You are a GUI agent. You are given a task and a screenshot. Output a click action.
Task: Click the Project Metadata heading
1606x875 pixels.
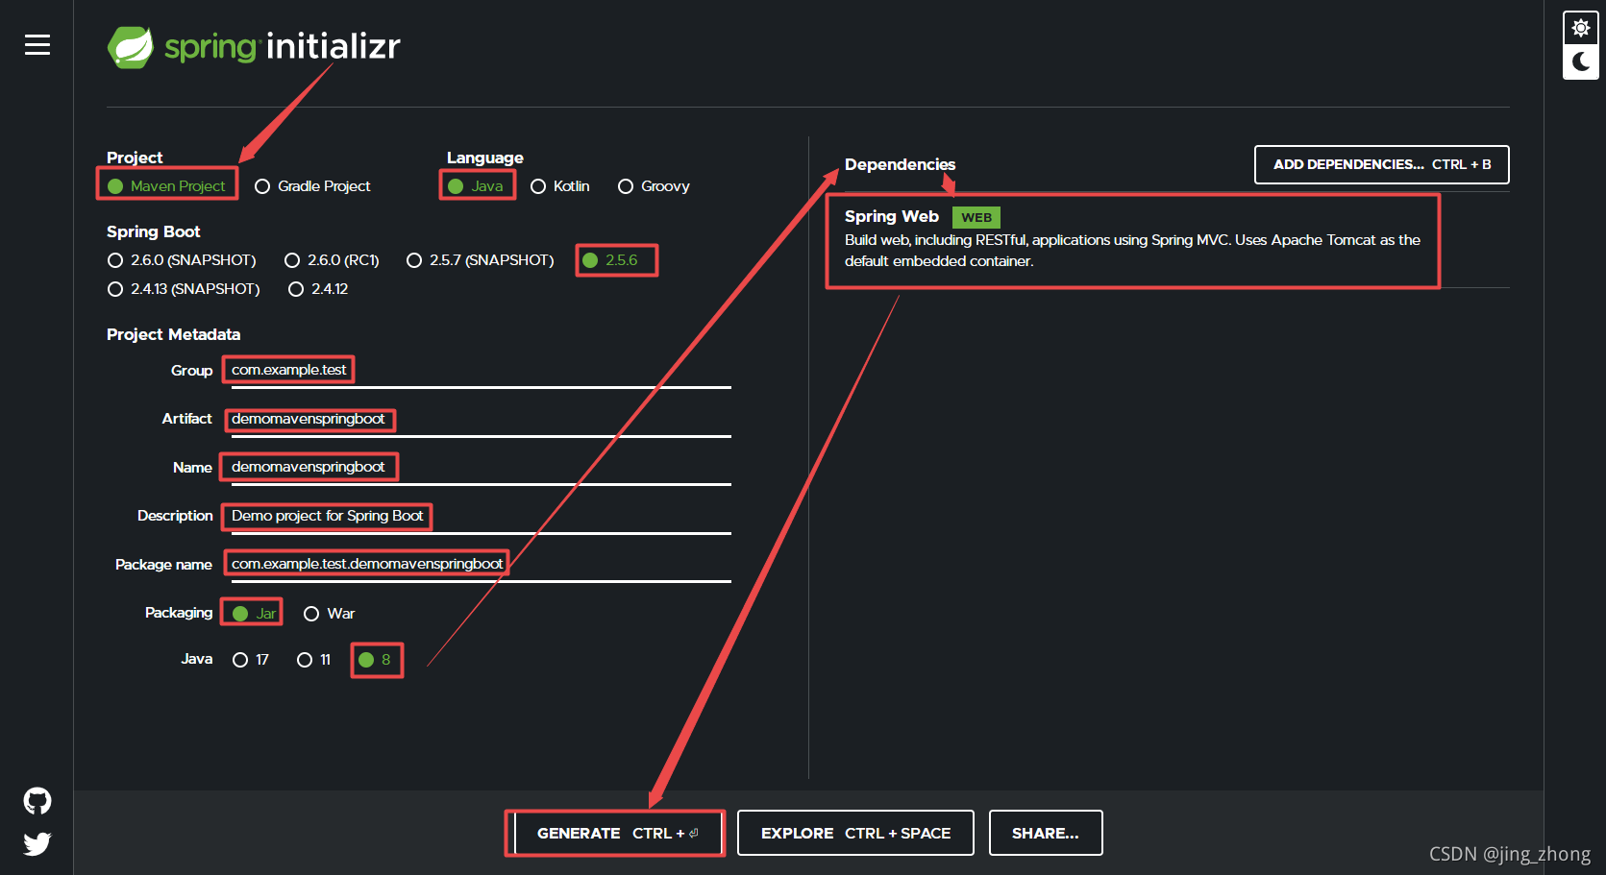coord(174,334)
